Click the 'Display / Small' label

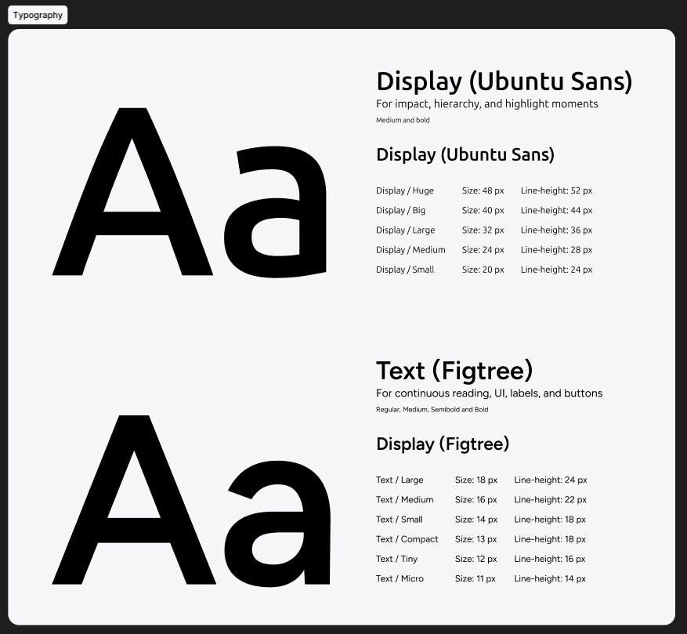point(405,270)
